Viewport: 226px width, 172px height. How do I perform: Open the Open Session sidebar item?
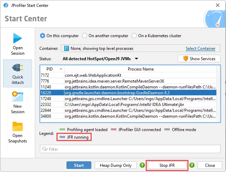tap(18, 44)
